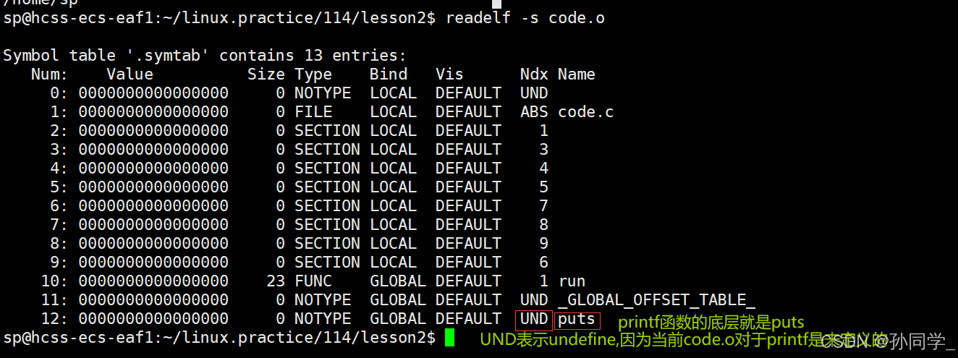Click 'UND' in the puts row
The height and width of the screenshot is (358, 958).
click(x=534, y=319)
